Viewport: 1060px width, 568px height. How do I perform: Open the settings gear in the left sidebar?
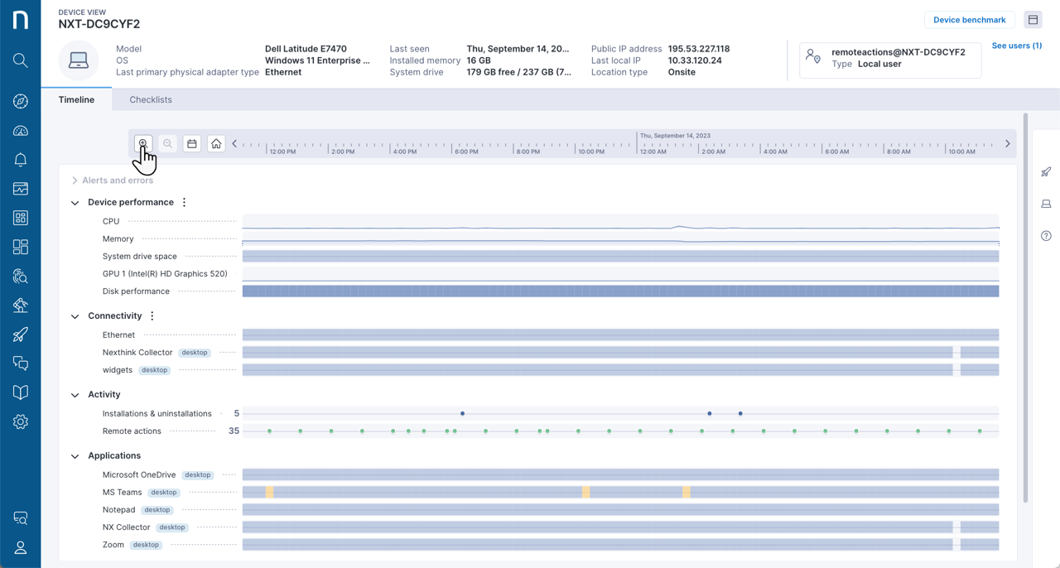click(21, 421)
